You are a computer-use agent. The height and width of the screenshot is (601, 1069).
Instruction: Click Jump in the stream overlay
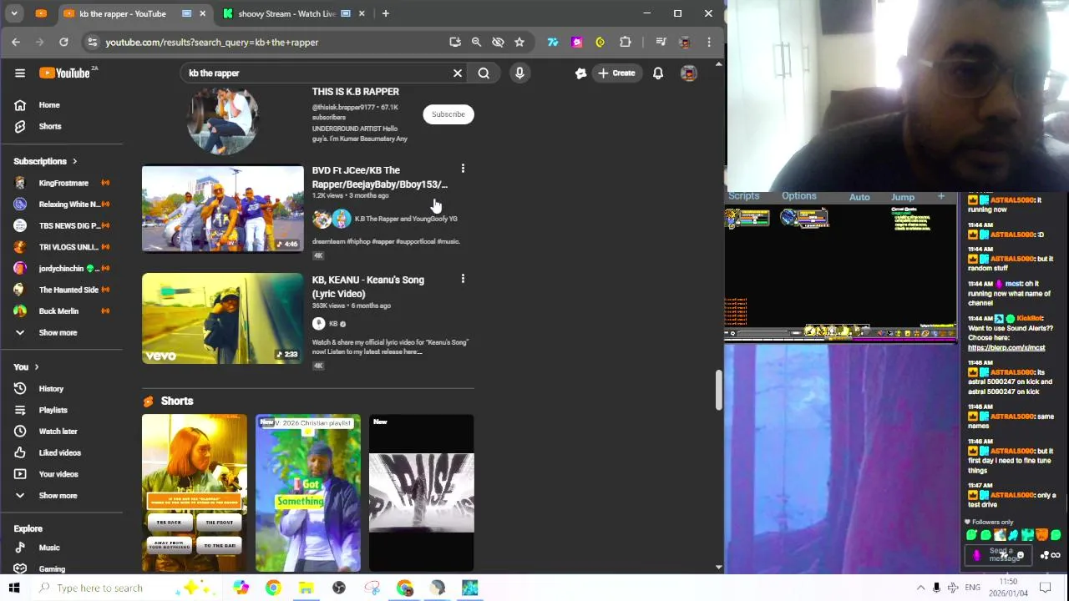coord(903,197)
